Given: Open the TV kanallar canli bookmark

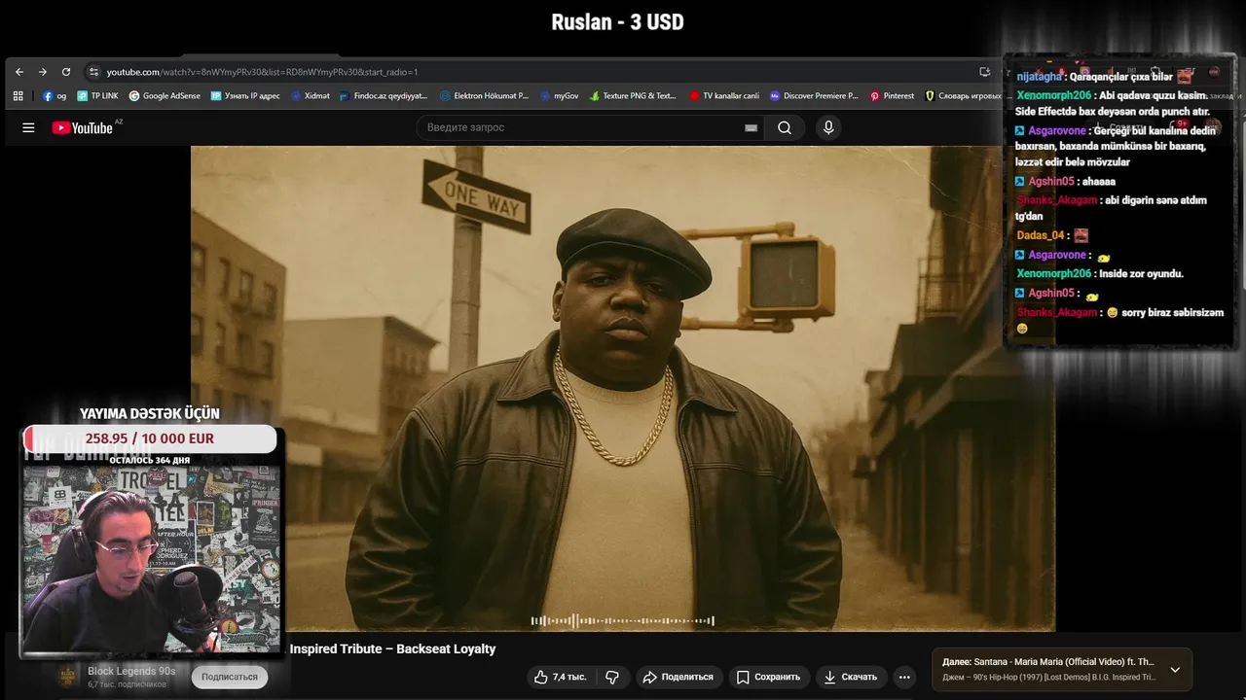Looking at the screenshot, I should click(724, 96).
